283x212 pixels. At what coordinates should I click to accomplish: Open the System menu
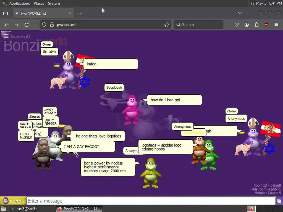click(54, 3)
